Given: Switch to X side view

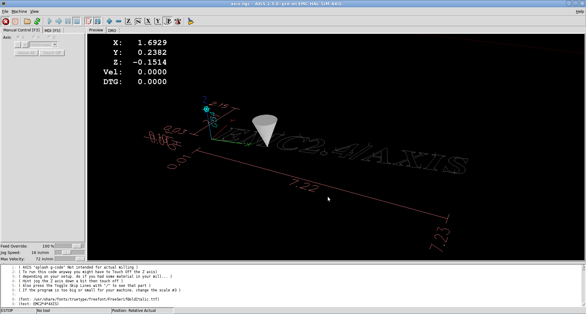Looking at the screenshot, I should pos(148,21).
